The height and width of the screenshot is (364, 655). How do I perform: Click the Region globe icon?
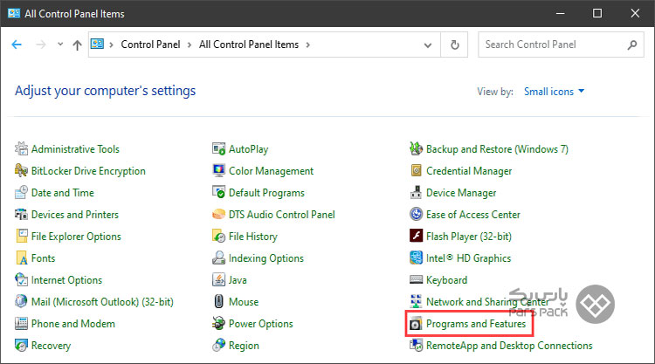point(219,345)
